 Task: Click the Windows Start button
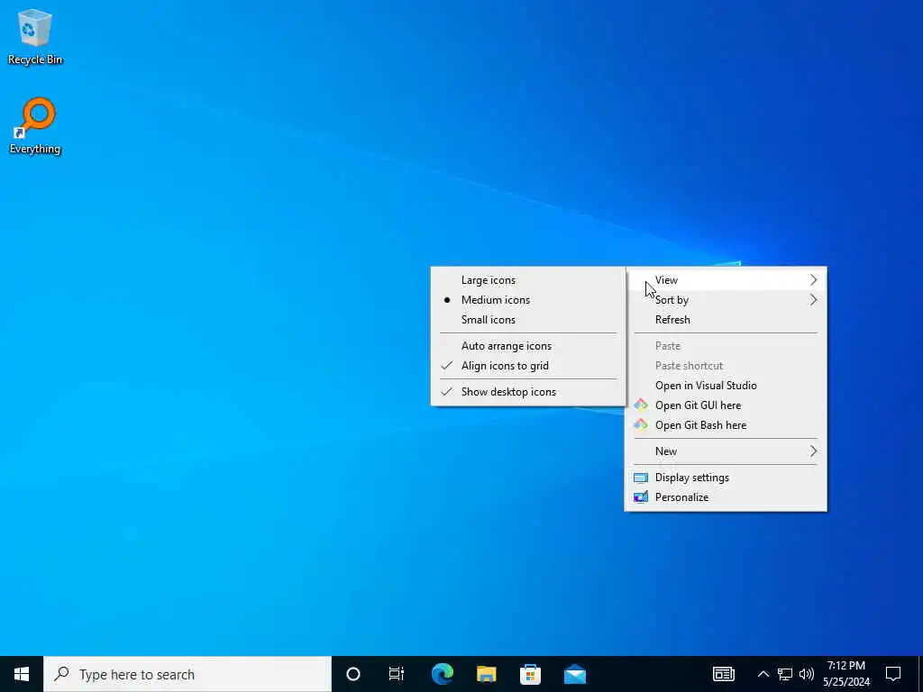pyautogui.click(x=22, y=674)
